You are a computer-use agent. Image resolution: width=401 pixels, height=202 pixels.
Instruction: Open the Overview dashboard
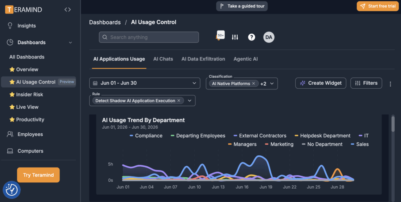tap(27, 69)
